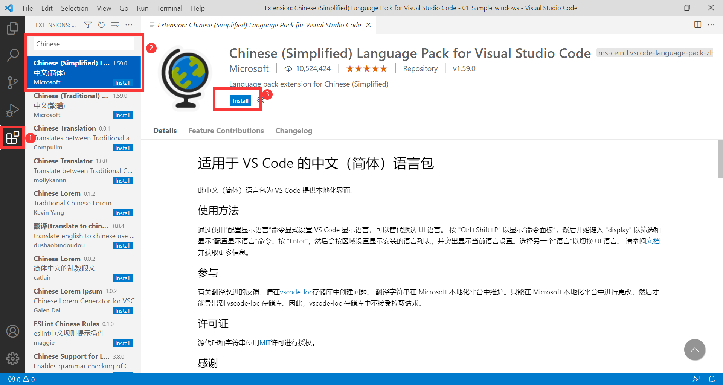Open the Accounts menu icon

point(12,331)
